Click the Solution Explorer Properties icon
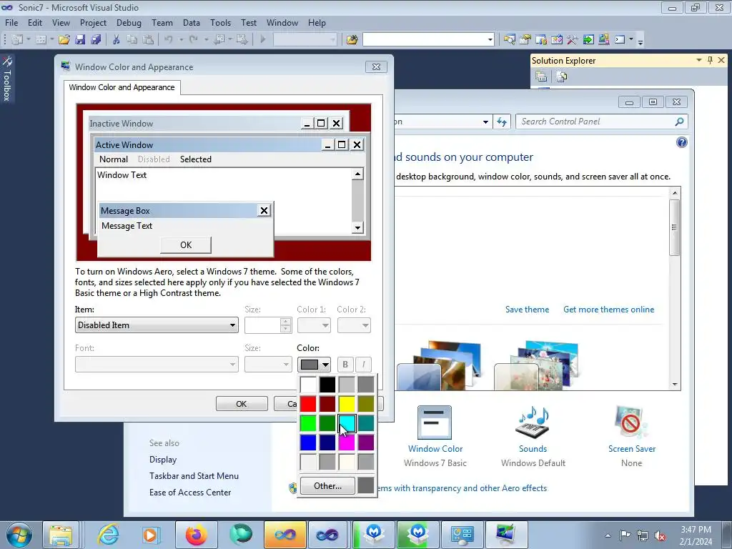Image resolution: width=732 pixels, height=549 pixels. click(542, 76)
